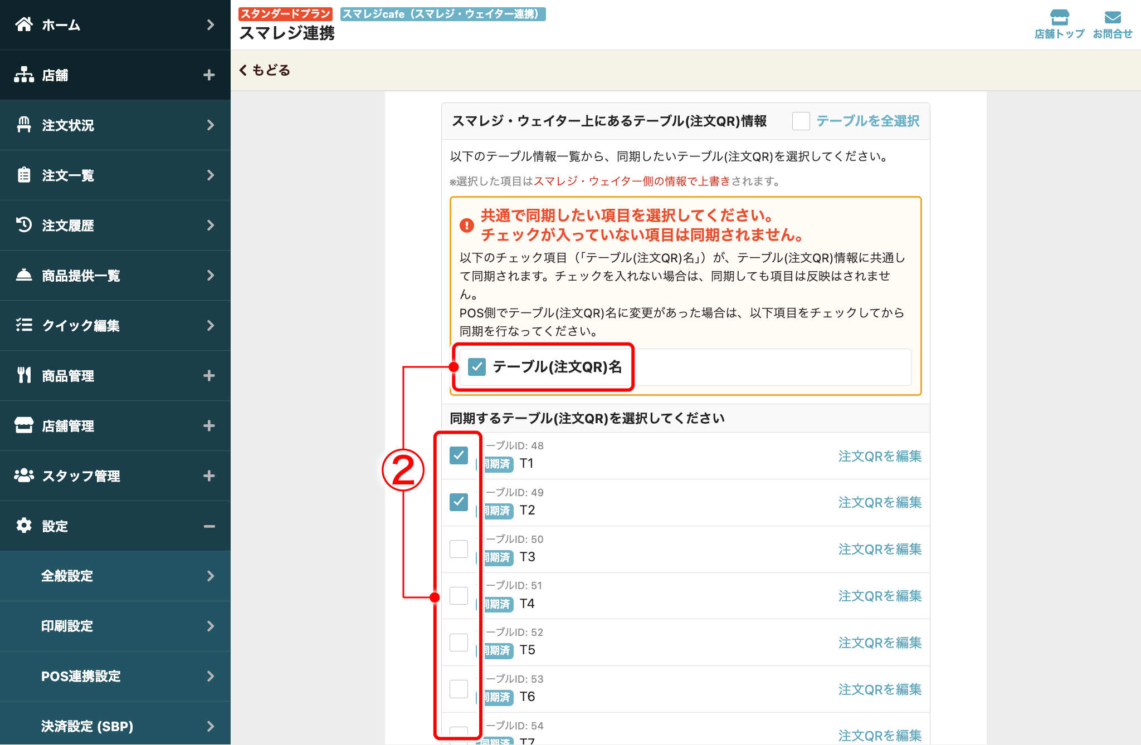Click 注文QRを編集 for table T6
This screenshot has width=1141, height=745.
click(880, 689)
